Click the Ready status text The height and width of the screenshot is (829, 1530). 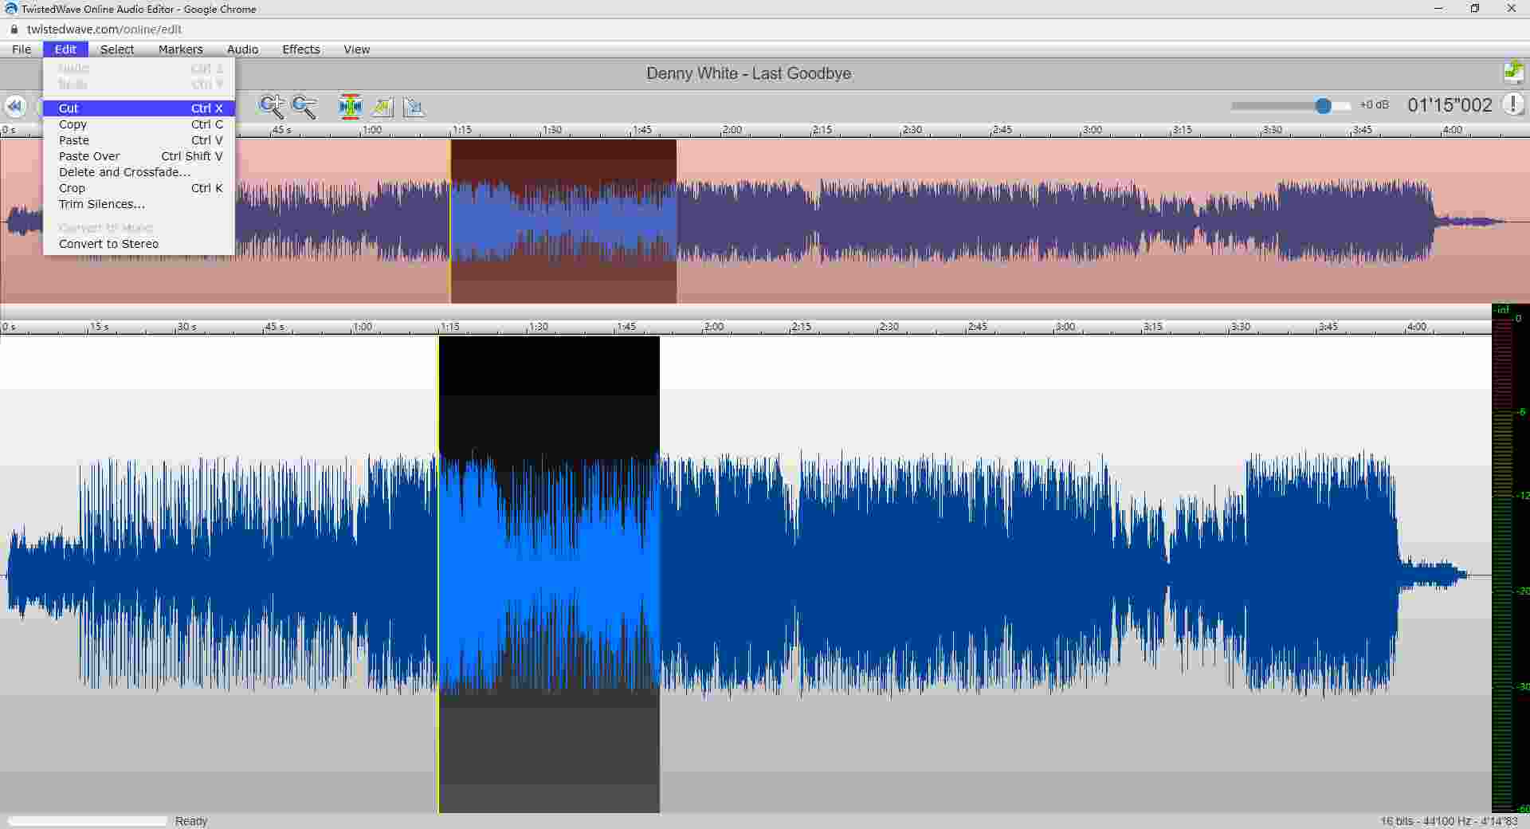click(191, 821)
